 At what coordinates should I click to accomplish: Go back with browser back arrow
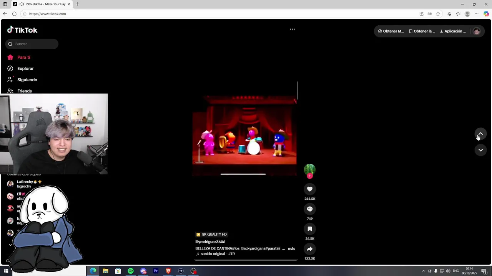[x=5, y=14]
